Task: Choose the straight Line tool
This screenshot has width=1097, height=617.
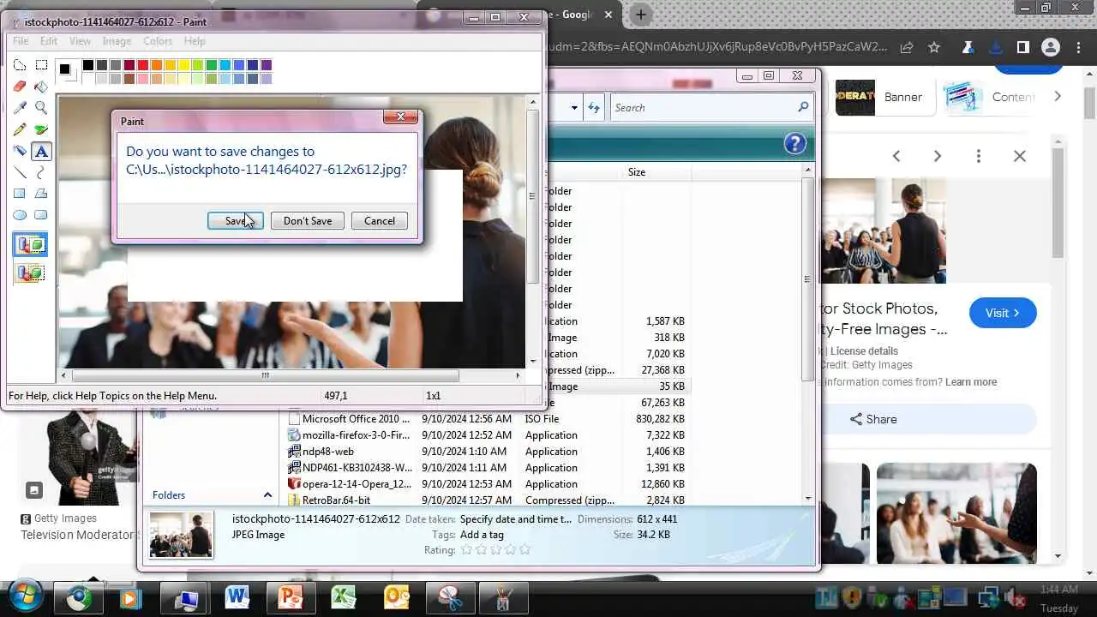Action: pos(20,172)
